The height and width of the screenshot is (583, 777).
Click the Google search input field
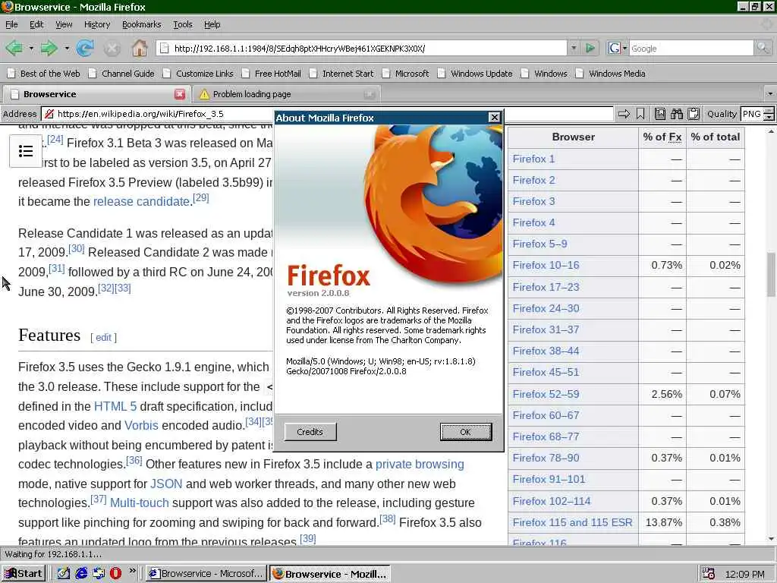pos(691,48)
